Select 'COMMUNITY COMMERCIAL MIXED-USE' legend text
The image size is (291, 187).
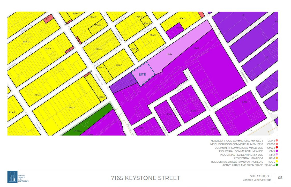click(239, 148)
